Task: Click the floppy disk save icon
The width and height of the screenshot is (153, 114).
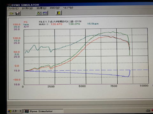Action: coord(18,13)
